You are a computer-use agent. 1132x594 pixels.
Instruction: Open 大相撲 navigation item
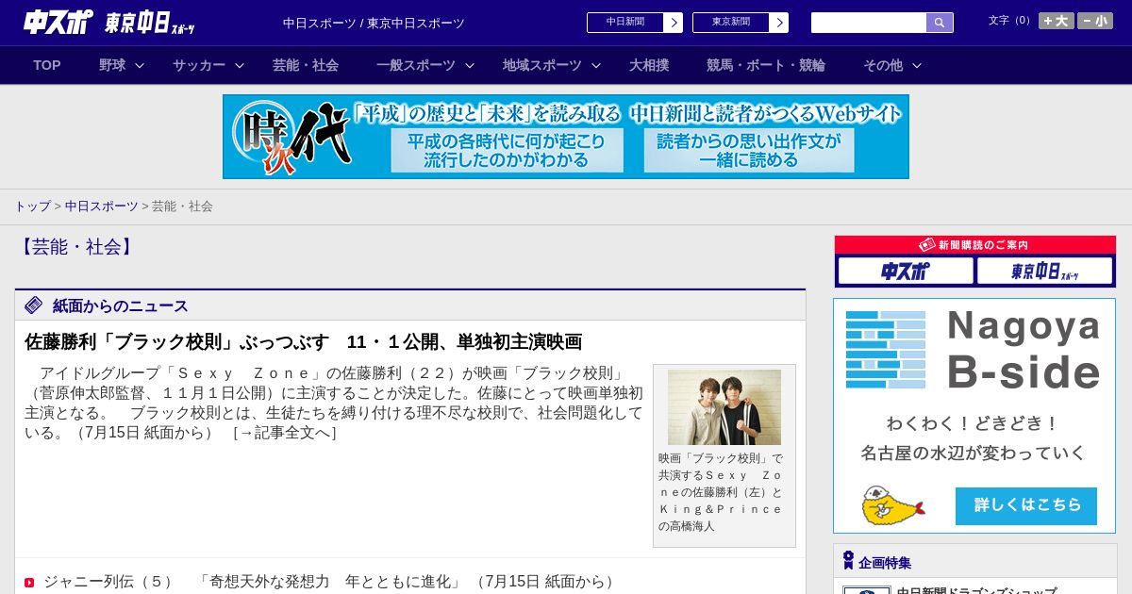coord(649,65)
